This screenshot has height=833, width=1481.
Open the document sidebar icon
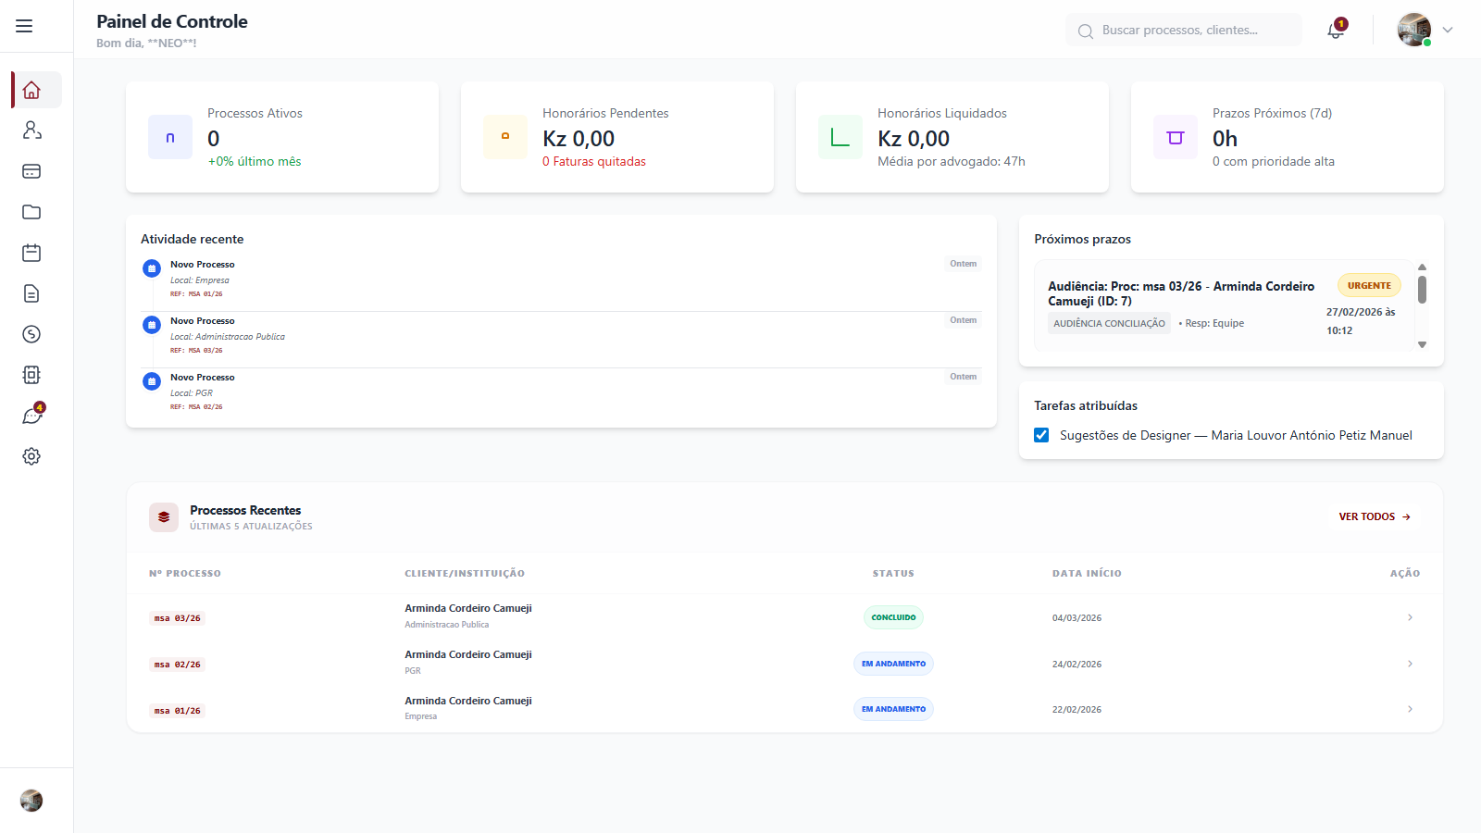[x=31, y=293]
